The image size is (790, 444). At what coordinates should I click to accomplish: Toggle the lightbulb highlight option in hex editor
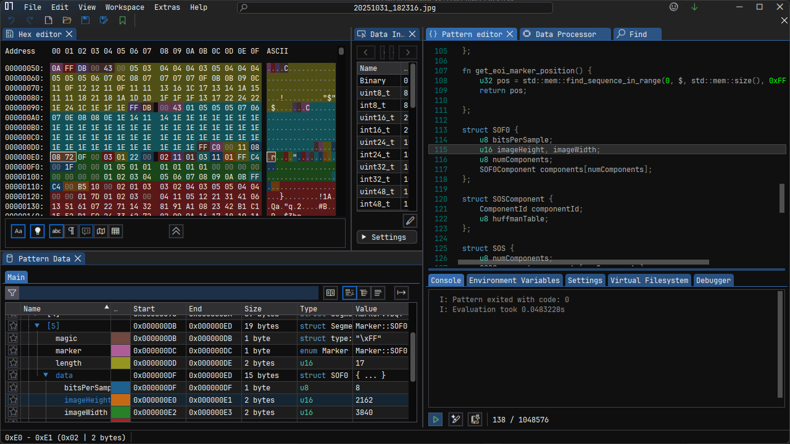tap(38, 231)
